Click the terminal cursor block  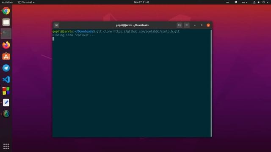53,39
